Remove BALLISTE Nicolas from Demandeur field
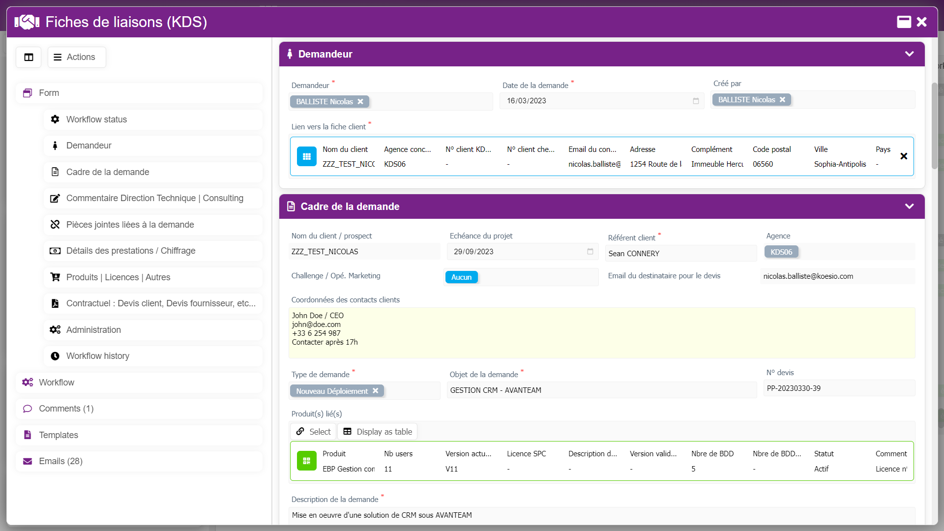Image resolution: width=944 pixels, height=531 pixels. pos(360,102)
